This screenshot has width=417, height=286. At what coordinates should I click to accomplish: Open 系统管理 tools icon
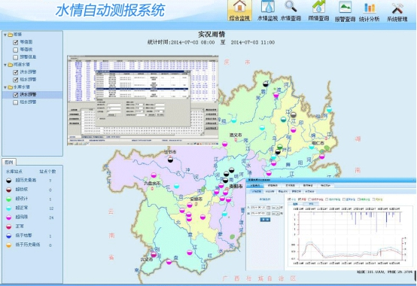(x=397, y=11)
